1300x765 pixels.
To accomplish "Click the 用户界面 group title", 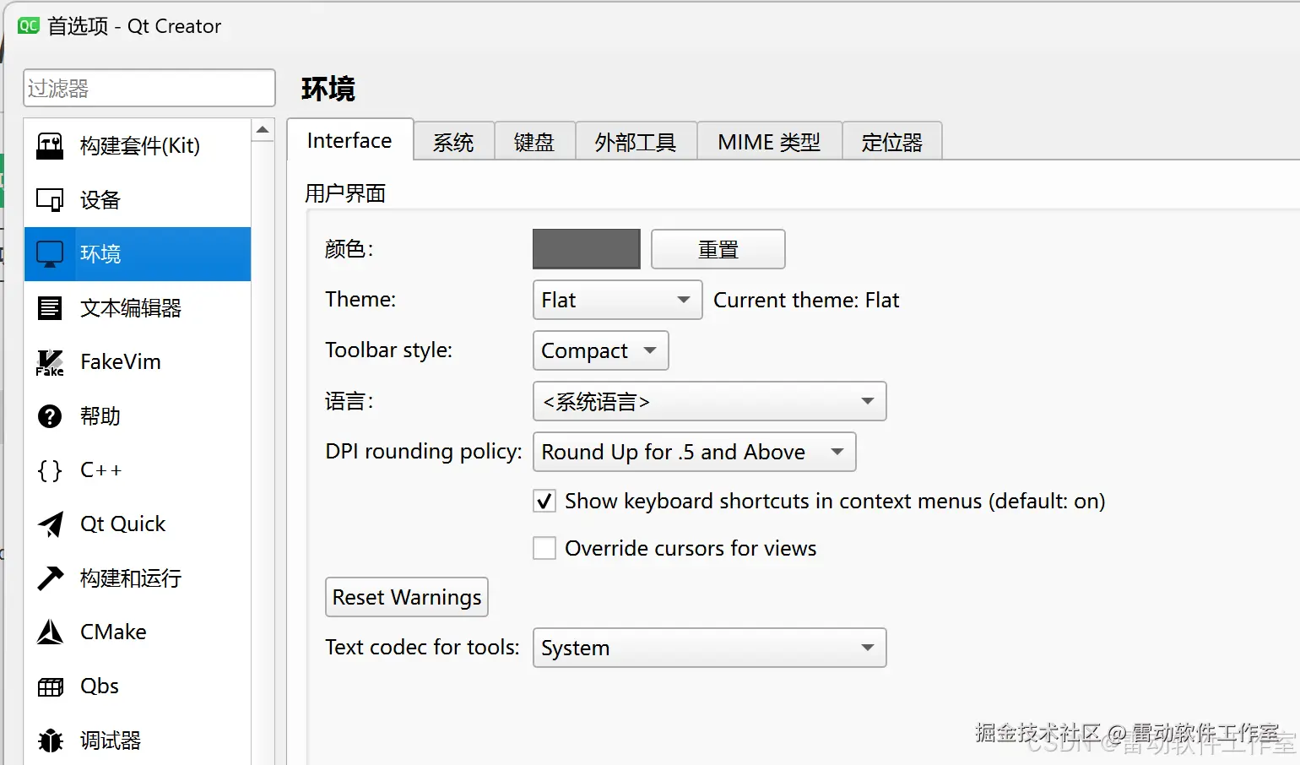I will click(x=345, y=193).
